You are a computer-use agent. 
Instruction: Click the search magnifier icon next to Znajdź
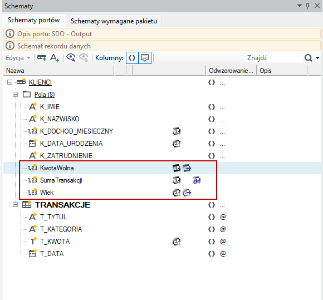309,58
